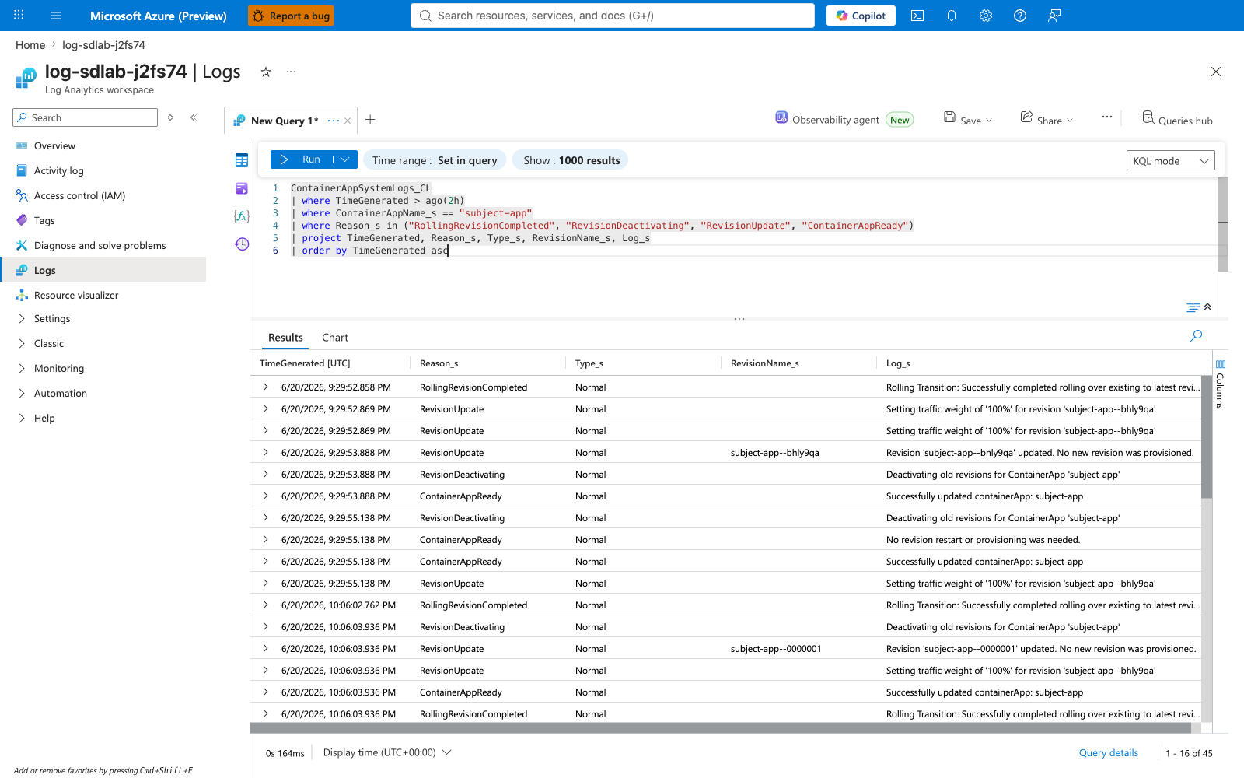The width and height of the screenshot is (1244, 778).
Task: Favorite this workspace with the star icon
Action: tap(266, 72)
